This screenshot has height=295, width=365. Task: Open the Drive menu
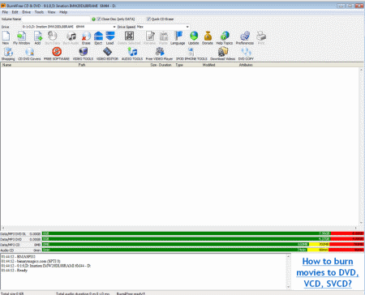[x=26, y=12]
